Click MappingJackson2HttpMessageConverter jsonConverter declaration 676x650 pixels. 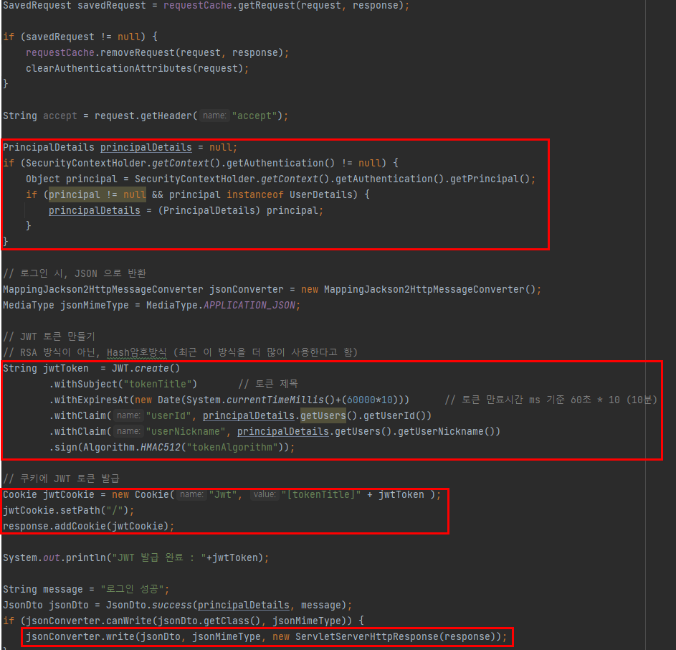pos(272,289)
